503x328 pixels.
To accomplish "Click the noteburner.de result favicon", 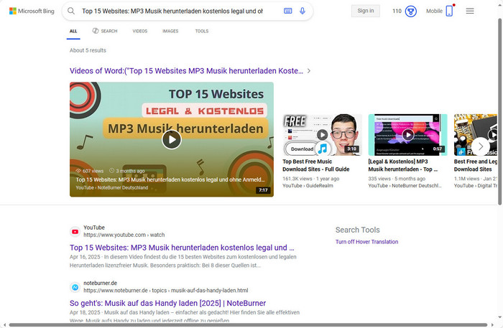I will 75,287.
